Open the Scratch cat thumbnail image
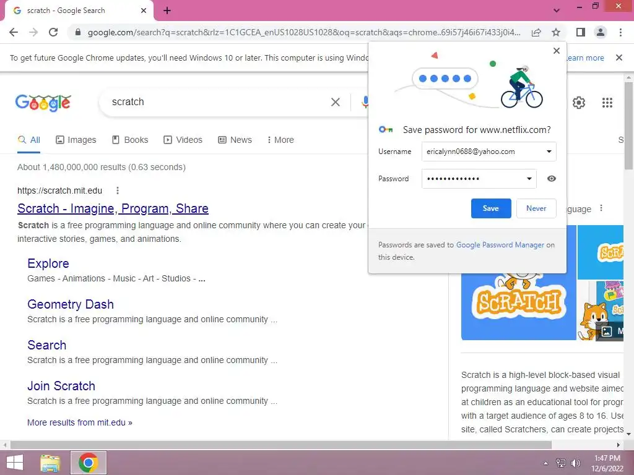The image size is (634, 475). click(599, 311)
